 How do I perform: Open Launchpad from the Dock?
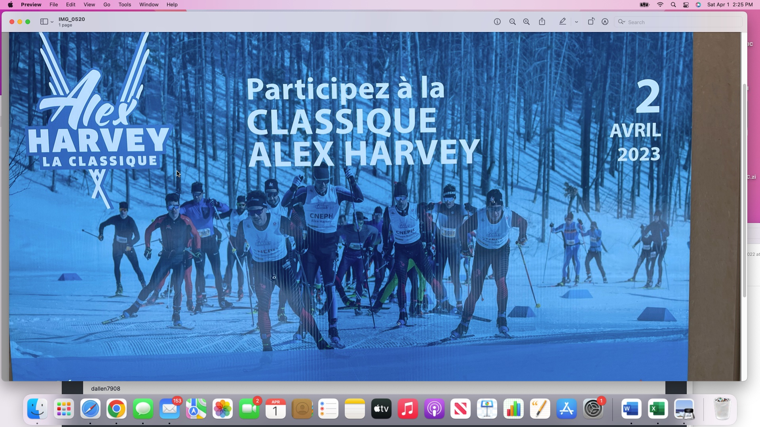(64, 409)
